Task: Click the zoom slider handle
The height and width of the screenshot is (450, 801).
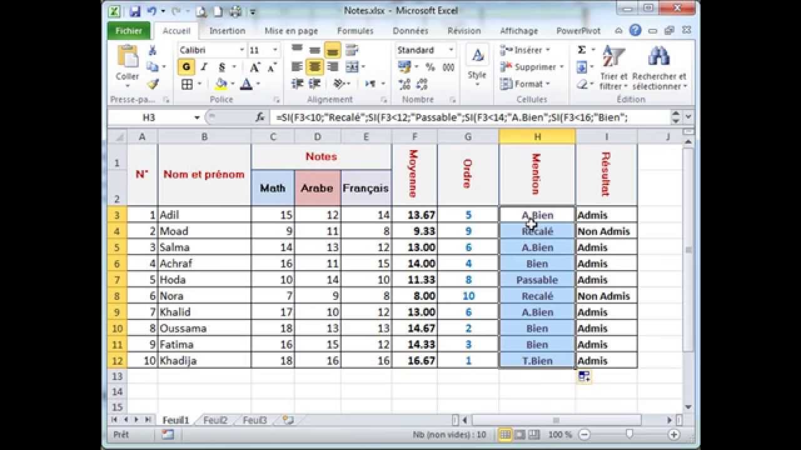Action: pos(630,434)
